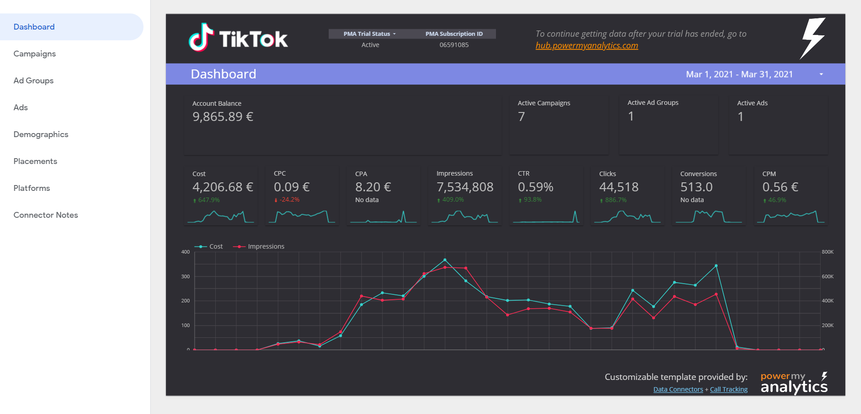861x414 pixels.
Task: Click the Cost sparkline chart
Action: coord(221,216)
